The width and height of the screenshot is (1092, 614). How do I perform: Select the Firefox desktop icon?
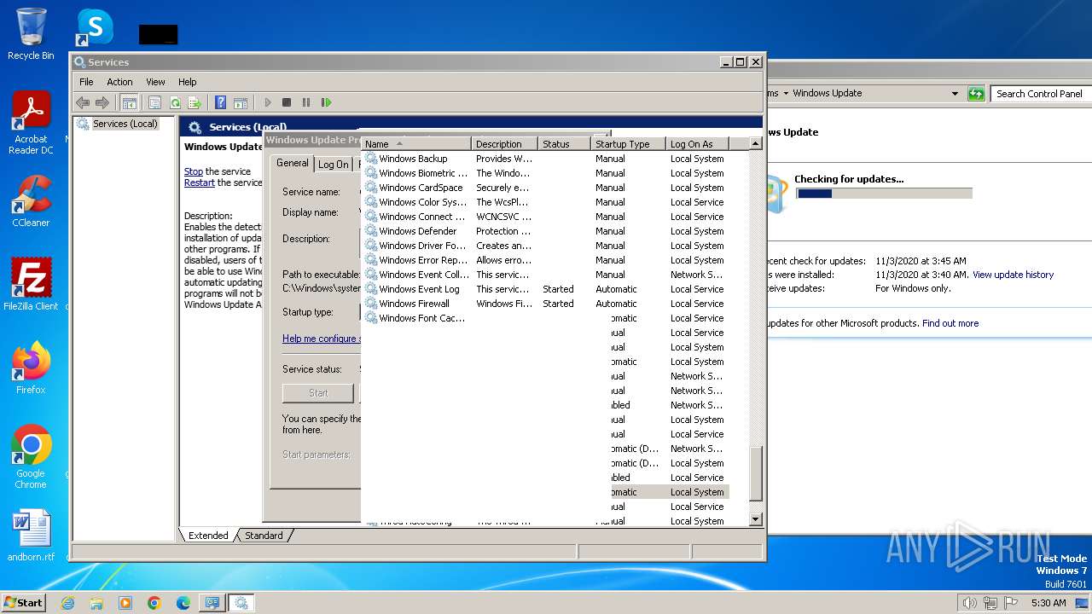tap(31, 368)
